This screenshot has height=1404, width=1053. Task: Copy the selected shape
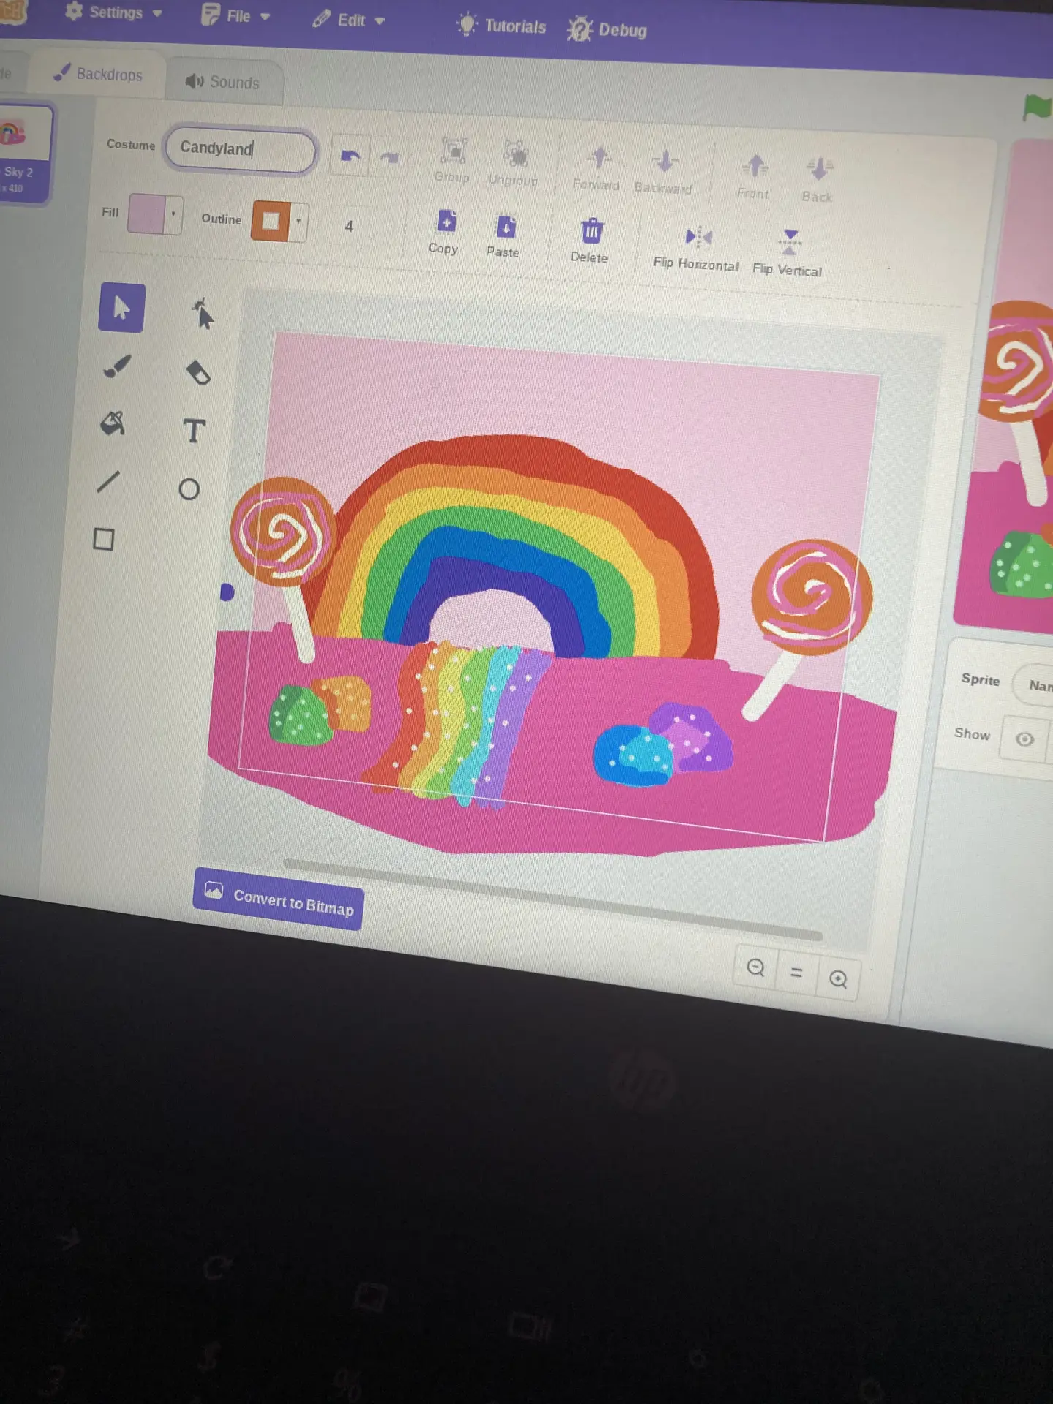coord(445,232)
